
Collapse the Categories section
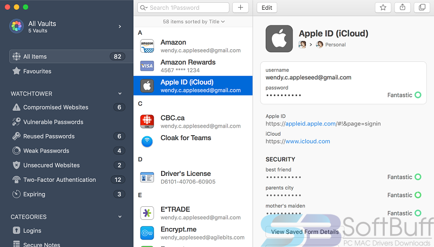pos(120,217)
